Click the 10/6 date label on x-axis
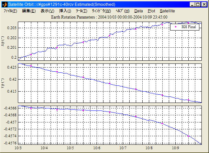This screenshot has width=209, height=153. [x=97, y=148]
